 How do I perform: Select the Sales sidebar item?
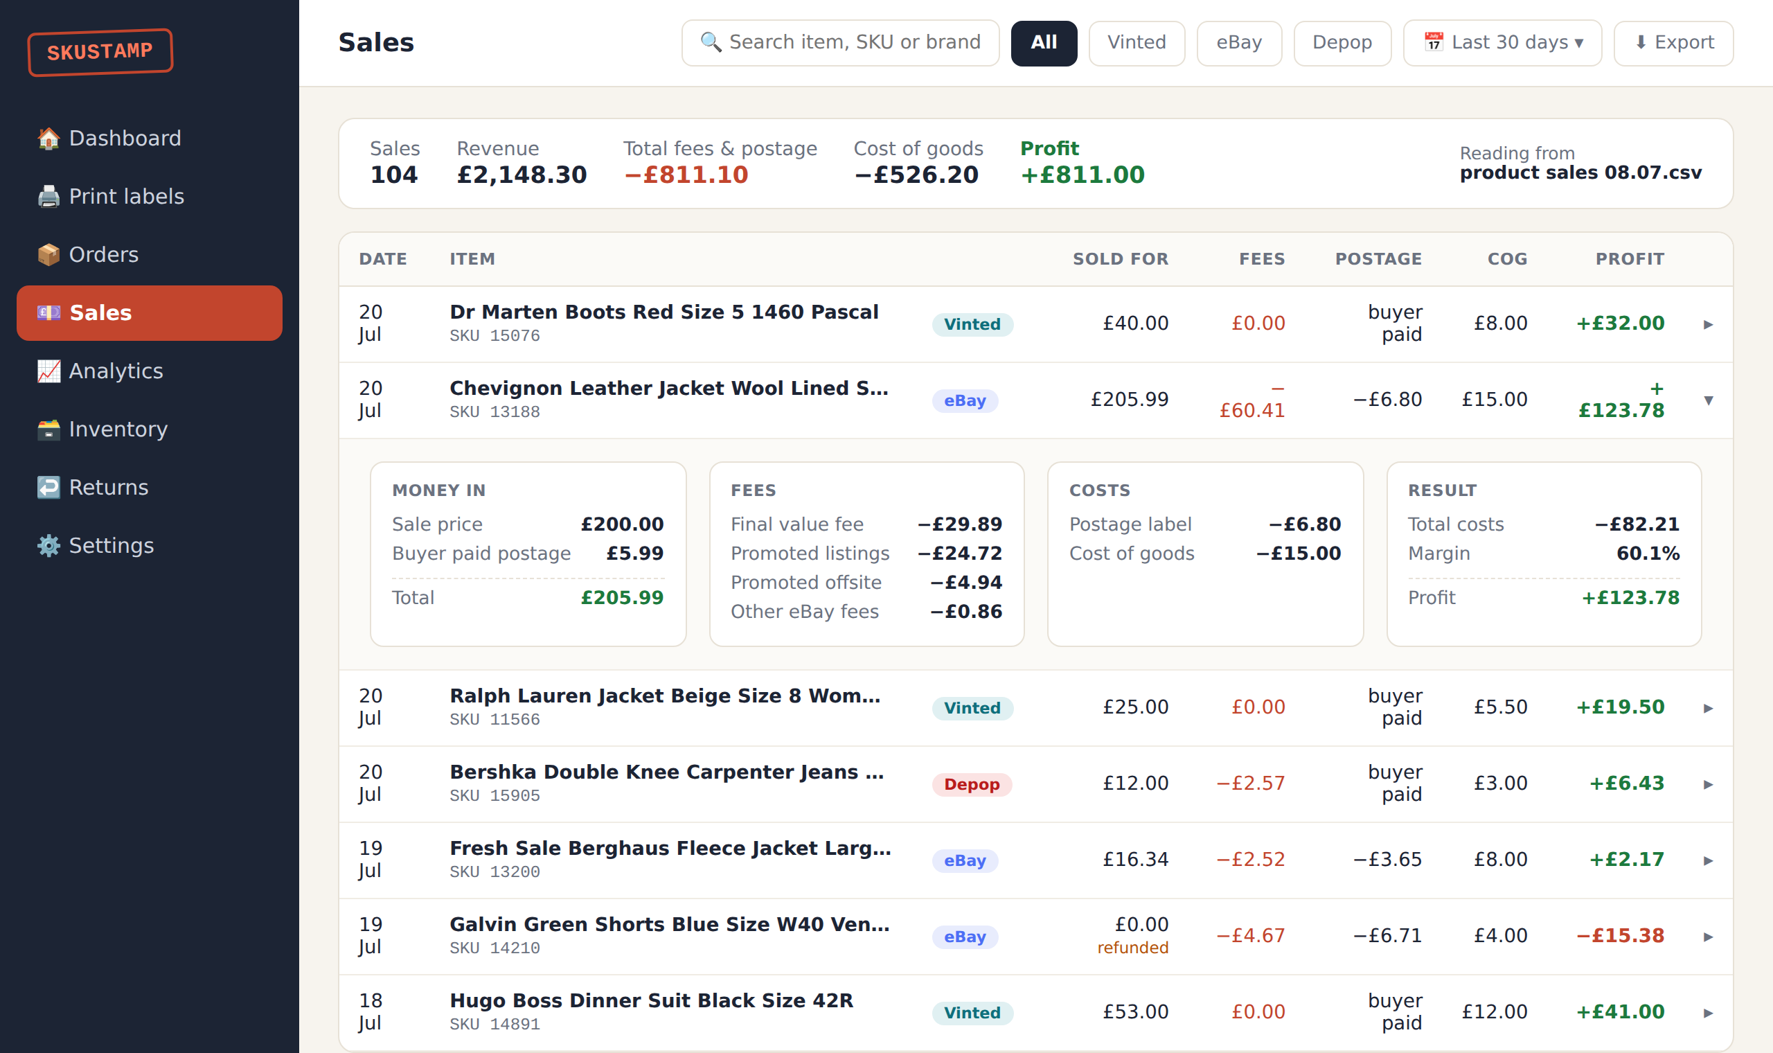pyautogui.click(x=150, y=313)
